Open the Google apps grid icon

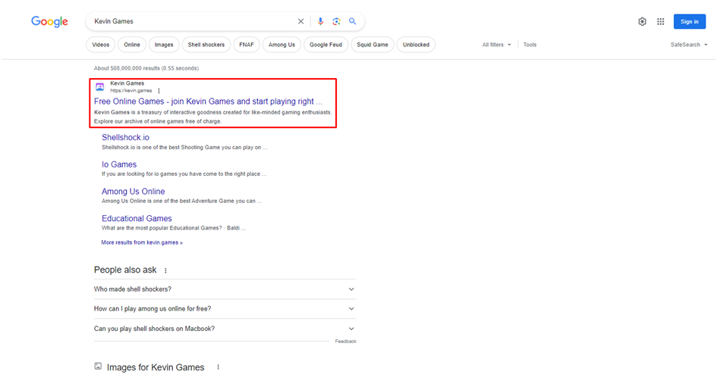click(x=660, y=21)
